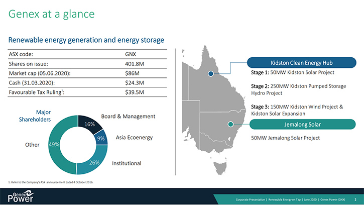The image size is (364, 205).
Task: Click the 'Genex at a glance' title
Action: (x=52, y=14)
